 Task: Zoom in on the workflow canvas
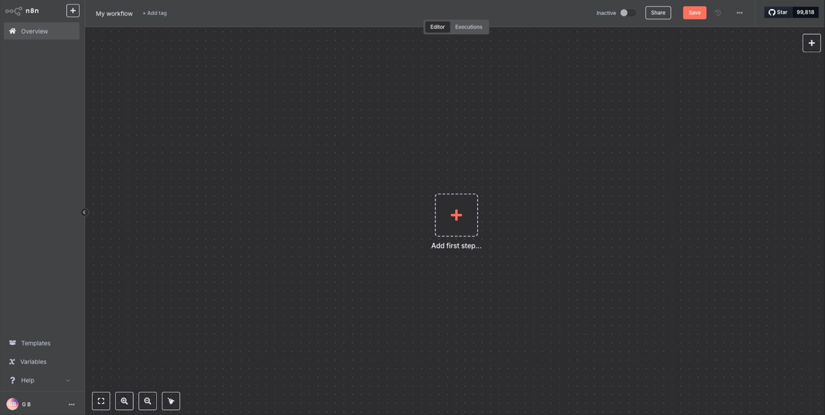pos(124,401)
